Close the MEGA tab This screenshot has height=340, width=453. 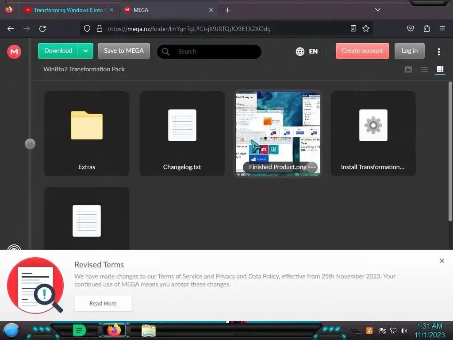pos(211,10)
